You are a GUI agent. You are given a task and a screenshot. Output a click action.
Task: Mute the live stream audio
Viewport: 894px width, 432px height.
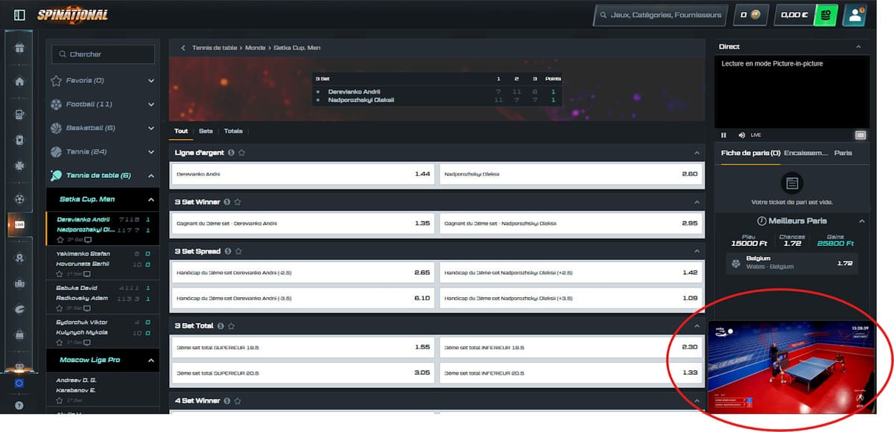pyautogui.click(x=741, y=135)
